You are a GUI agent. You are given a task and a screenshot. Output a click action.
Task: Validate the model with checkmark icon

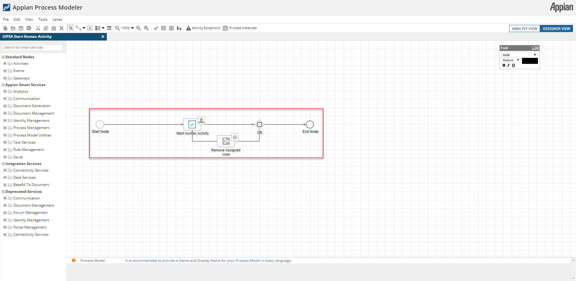(x=156, y=28)
